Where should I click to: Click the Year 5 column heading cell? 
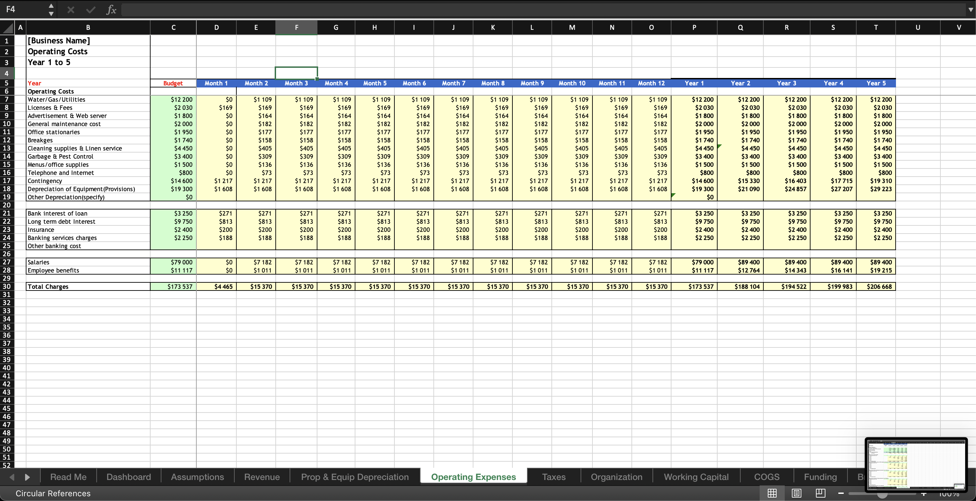point(876,83)
